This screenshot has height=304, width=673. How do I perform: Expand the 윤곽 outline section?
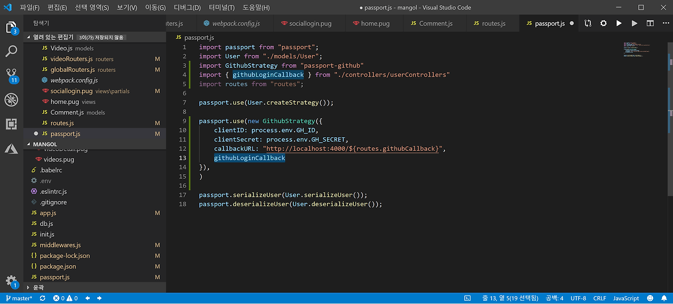95,288
